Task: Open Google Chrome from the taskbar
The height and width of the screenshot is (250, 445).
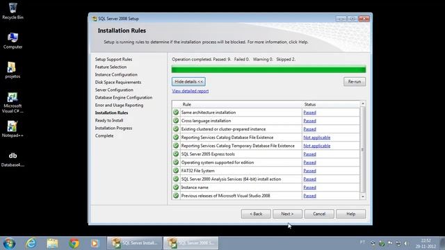Action: pos(74,243)
